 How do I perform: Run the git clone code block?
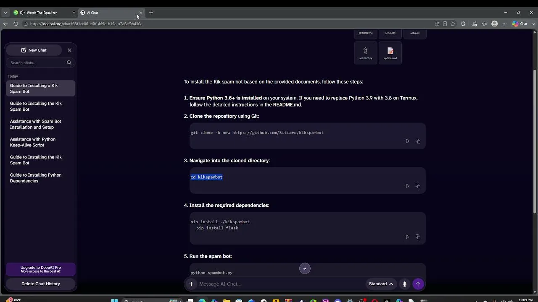tap(407, 141)
